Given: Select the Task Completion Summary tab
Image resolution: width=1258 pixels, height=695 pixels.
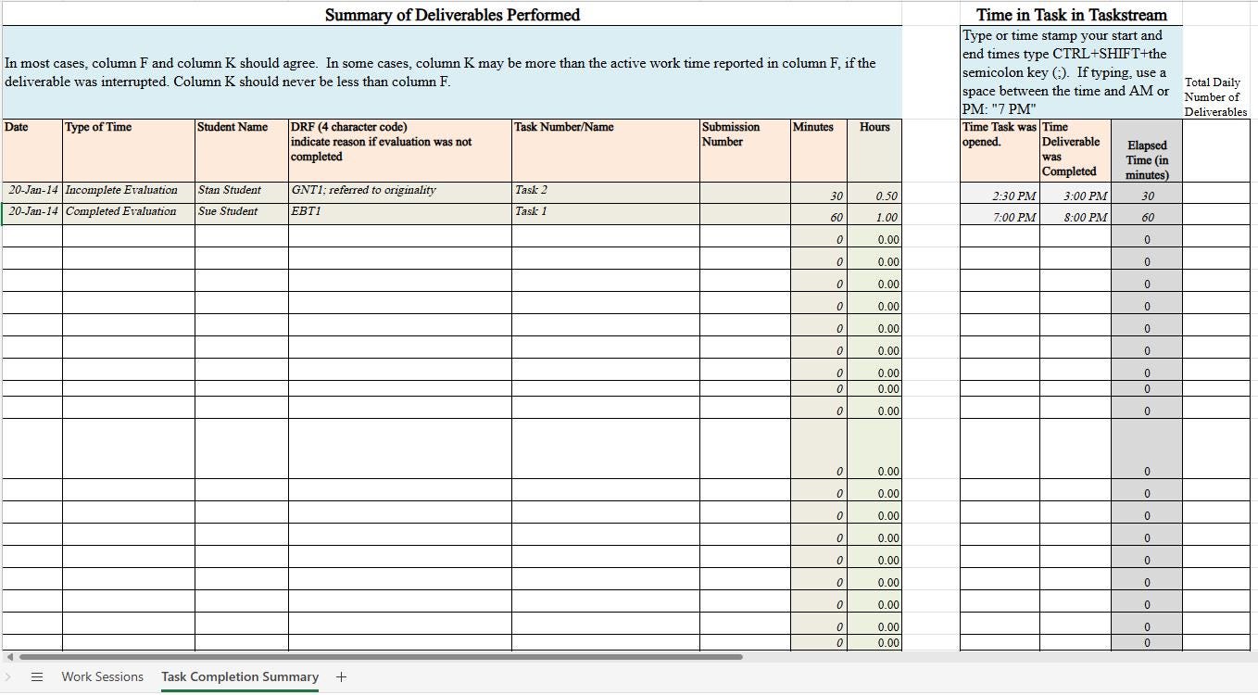Looking at the screenshot, I should coord(240,676).
